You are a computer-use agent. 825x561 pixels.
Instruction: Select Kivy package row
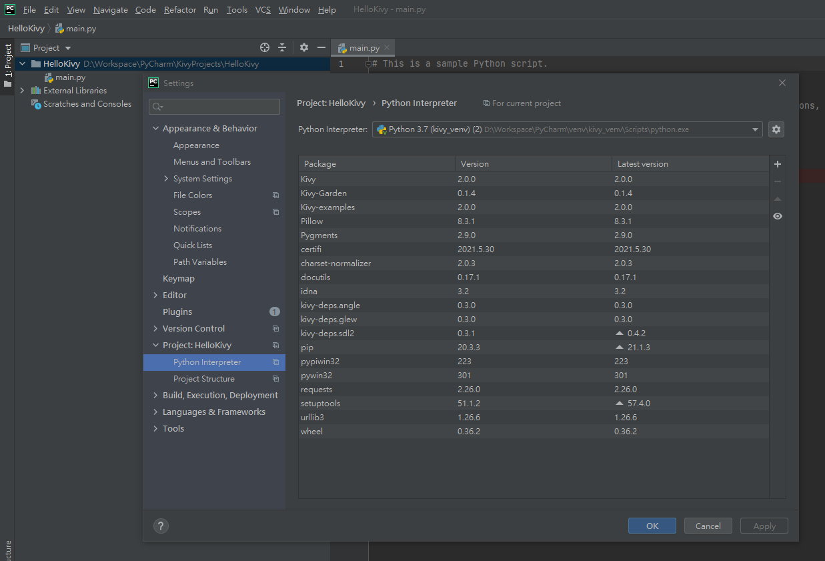pyautogui.click(x=534, y=179)
